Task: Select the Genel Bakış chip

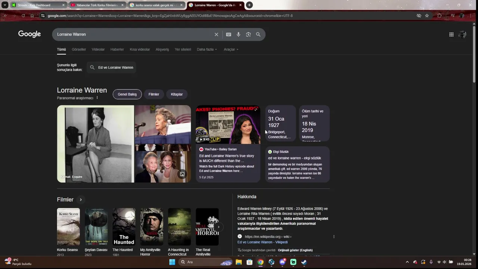Action: [x=127, y=94]
